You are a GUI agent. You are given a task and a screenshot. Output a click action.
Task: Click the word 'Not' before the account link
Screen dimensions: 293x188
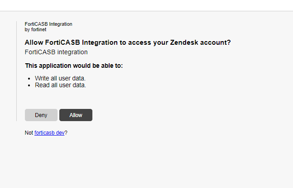(29, 133)
